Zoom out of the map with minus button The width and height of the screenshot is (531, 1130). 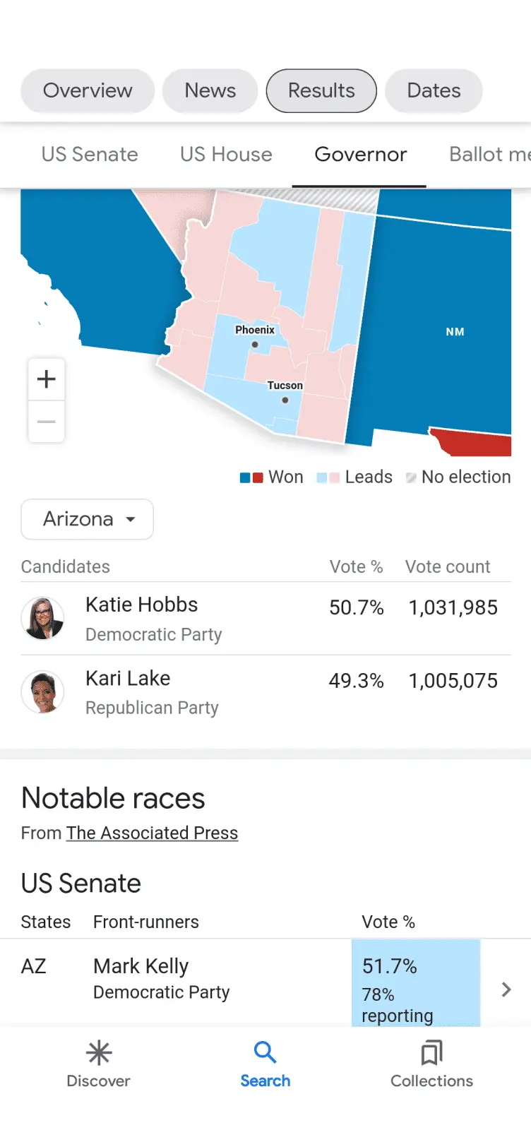(47, 422)
